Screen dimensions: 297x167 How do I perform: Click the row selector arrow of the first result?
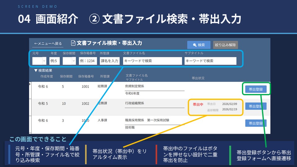point(30,84)
